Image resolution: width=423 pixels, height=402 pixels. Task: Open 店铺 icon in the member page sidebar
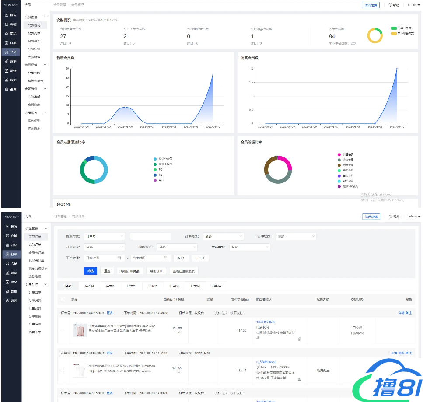7,24
